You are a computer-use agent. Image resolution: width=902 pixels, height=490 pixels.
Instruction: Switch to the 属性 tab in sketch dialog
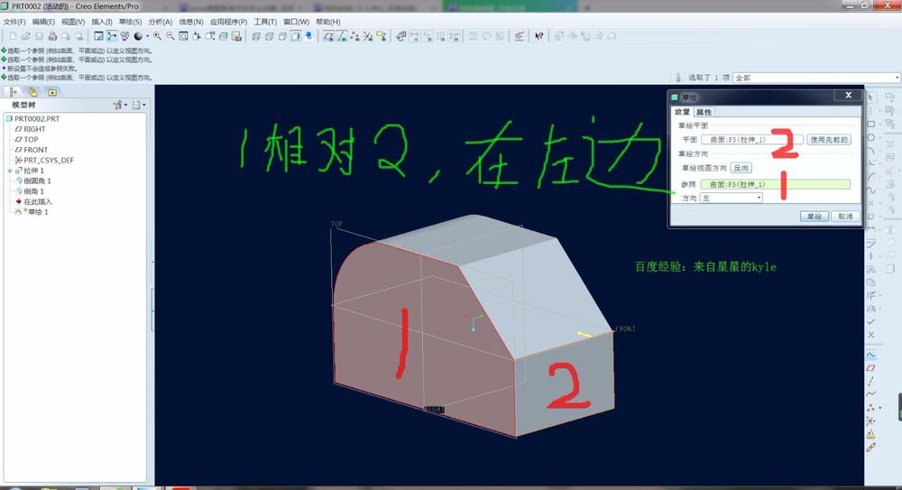[x=704, y=112]
